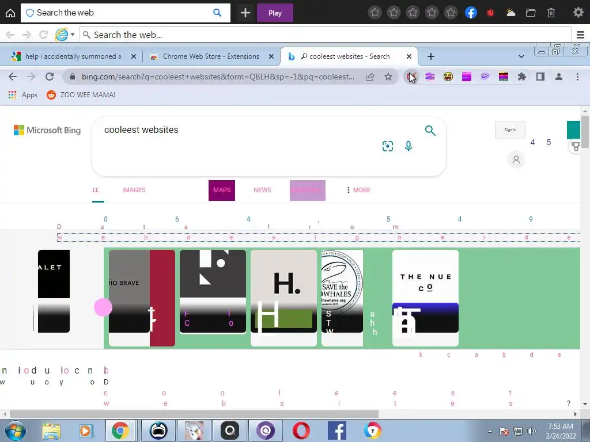
Task: Open the Windows Start menu
Action: click(14, 430)
